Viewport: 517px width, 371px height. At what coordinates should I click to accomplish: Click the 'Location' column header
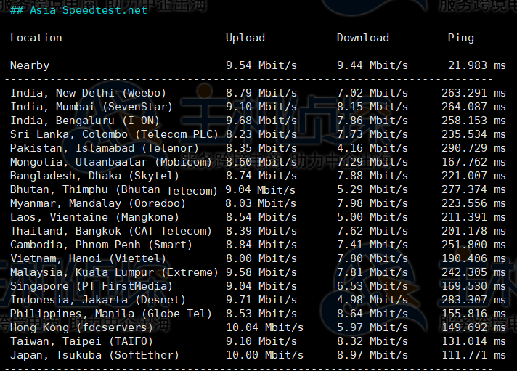tap(36, 38)
